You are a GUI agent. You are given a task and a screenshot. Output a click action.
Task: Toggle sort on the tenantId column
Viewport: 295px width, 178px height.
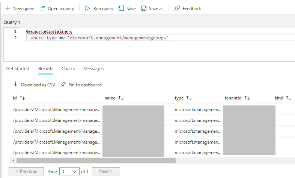[x=247, y=98]
